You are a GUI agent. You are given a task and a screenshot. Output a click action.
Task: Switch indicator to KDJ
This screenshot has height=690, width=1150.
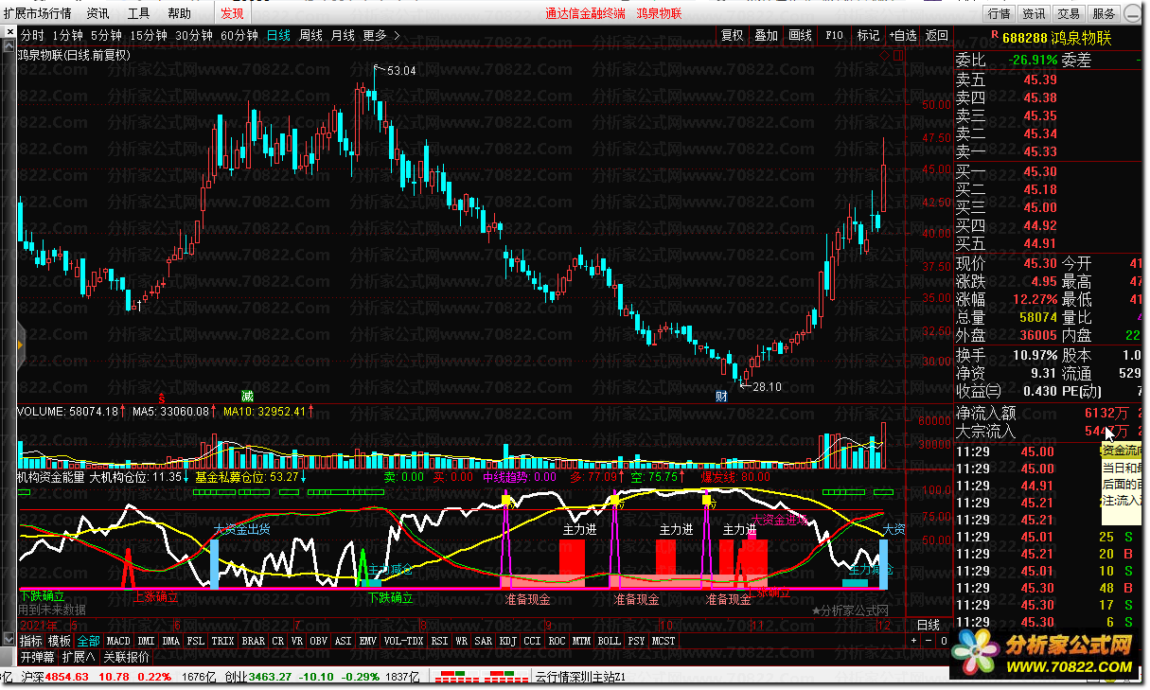click(x=508, y=641)
